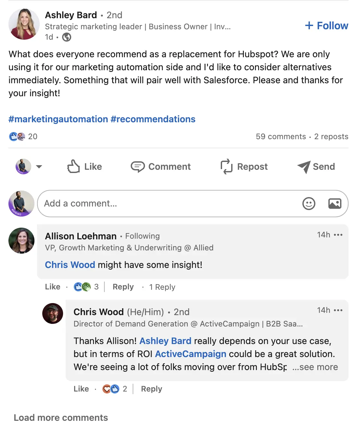Follow Ashley Bard

(x=326, y=25)
